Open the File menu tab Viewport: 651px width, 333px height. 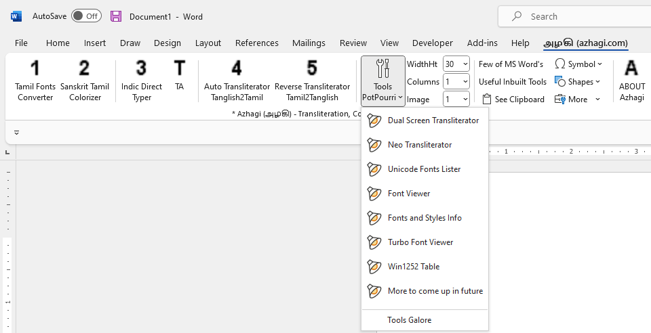pyautogui.click(x=21, y=43)
